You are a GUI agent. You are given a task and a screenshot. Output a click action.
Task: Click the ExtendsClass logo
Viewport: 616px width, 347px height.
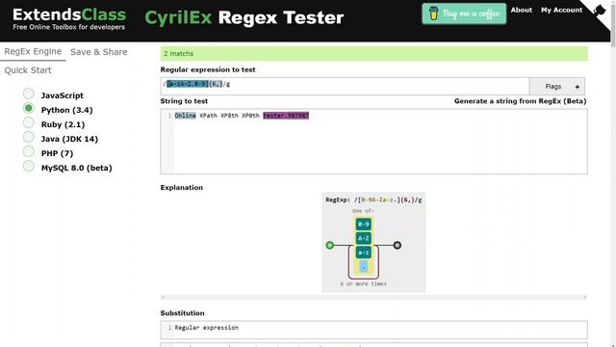click(69, 18)
